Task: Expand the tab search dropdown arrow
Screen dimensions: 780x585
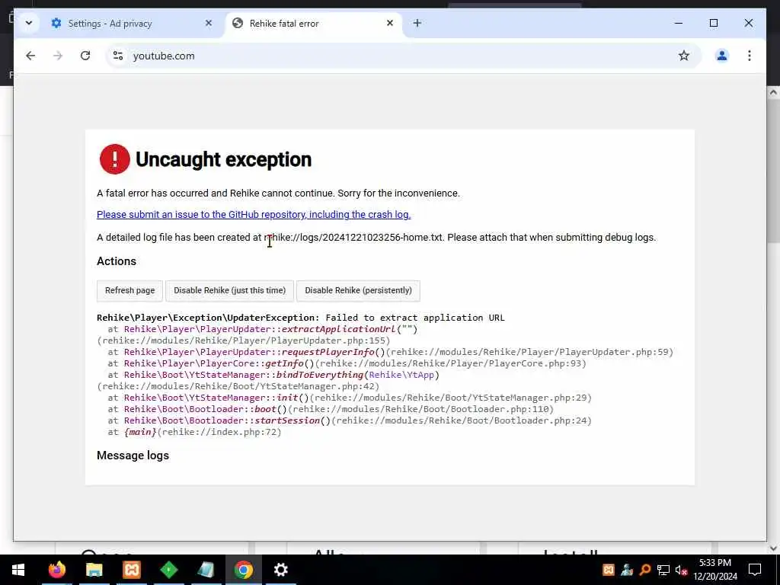Action: tap(29, 23)
